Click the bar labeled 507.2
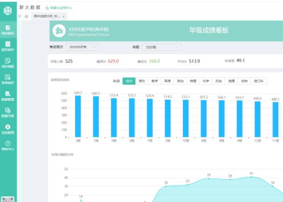Screen dimensions: 283x202 (x=204, y=119)
